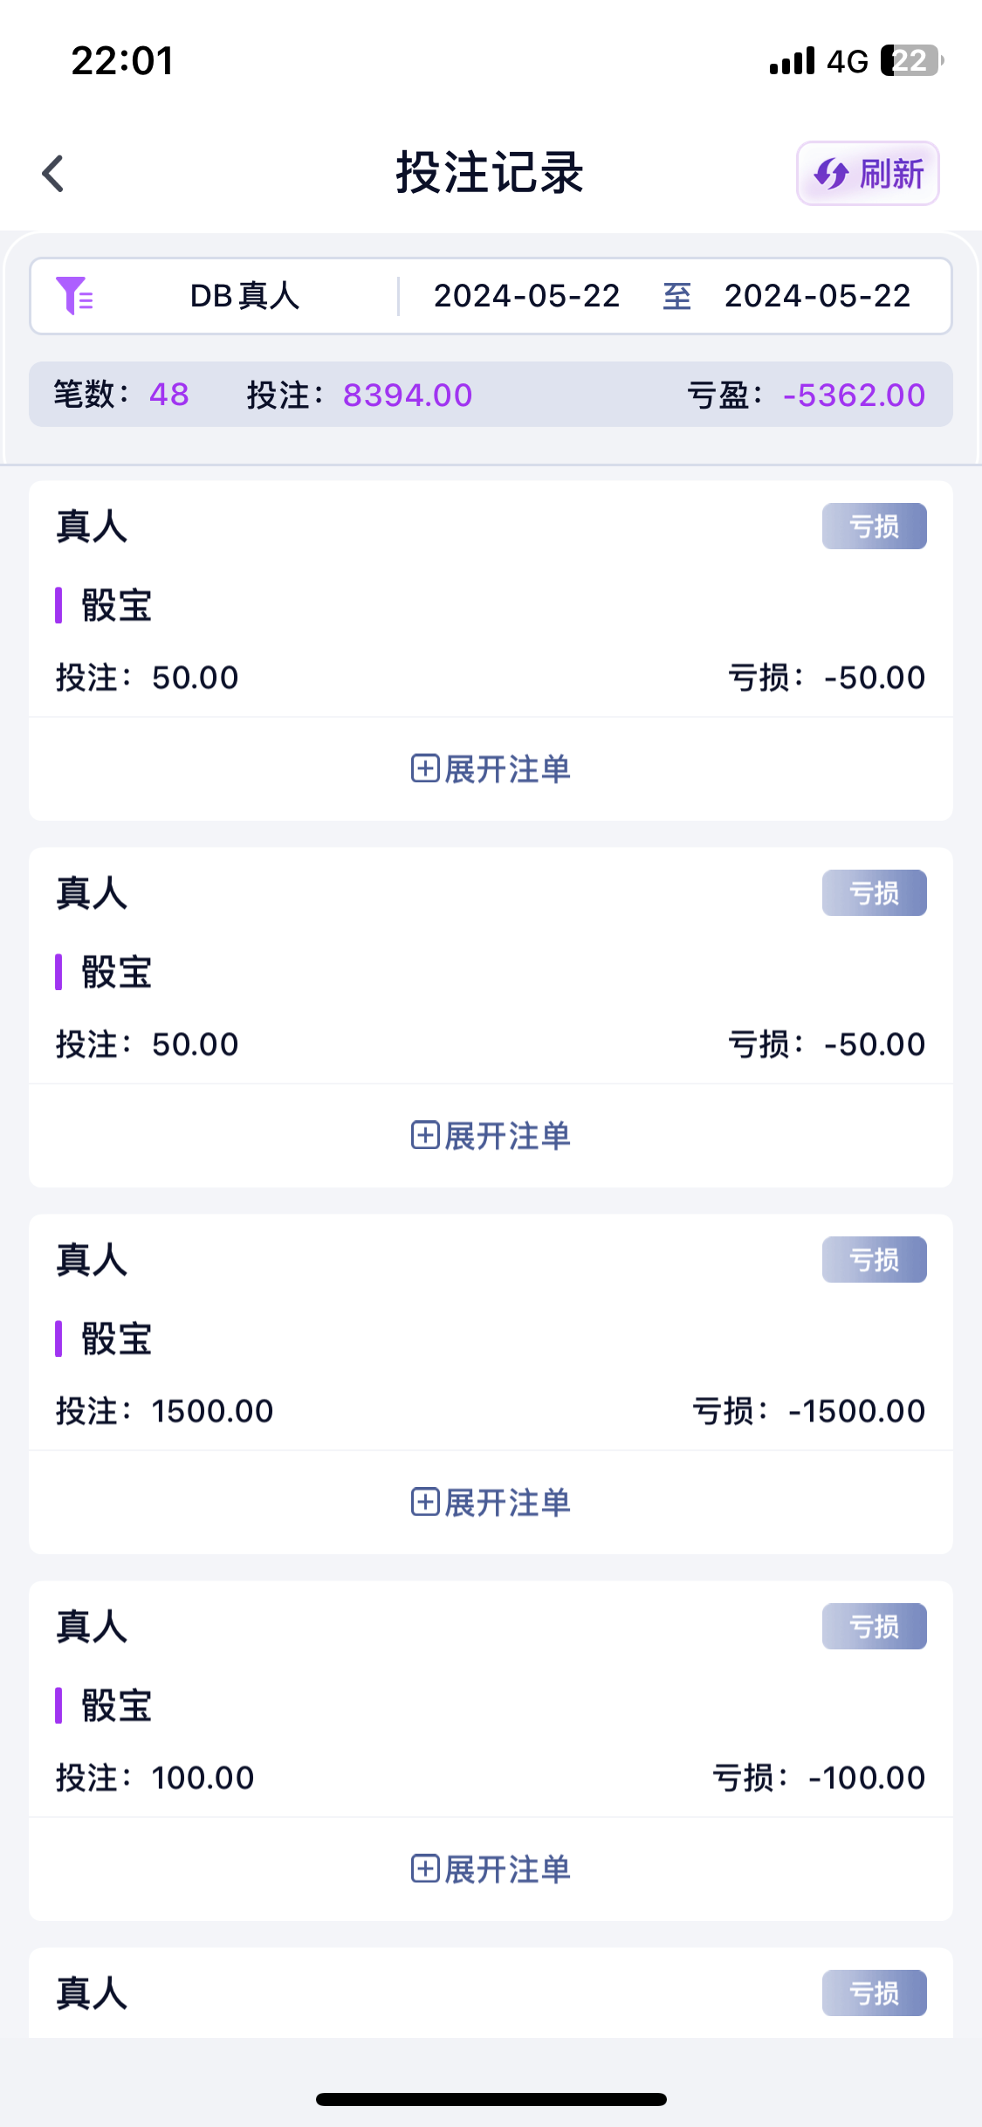
Task: Expand bet slip of the 1500.00 record
Action: (491, 1503)
